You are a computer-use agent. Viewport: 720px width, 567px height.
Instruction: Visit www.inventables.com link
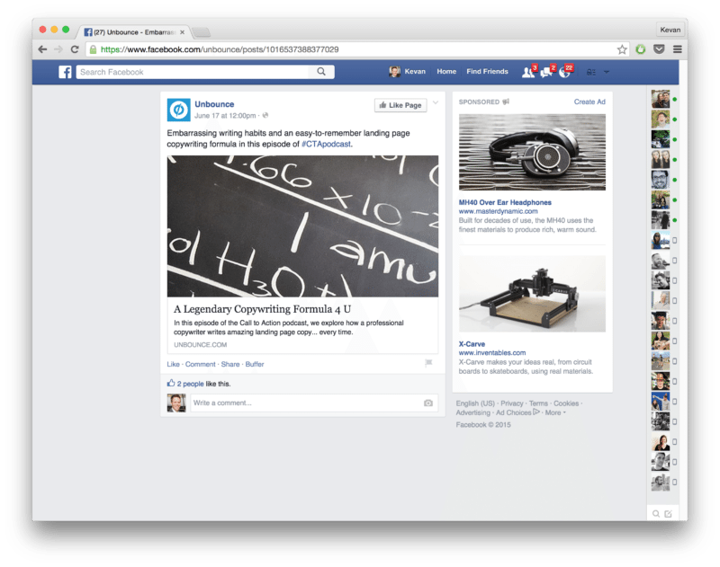[492, 353]
